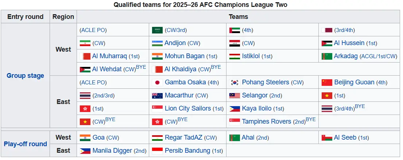403x160 pixels.
Task: Click the Al Khaldiya team link
Action: pyautogui.click(x=181, y=69)
